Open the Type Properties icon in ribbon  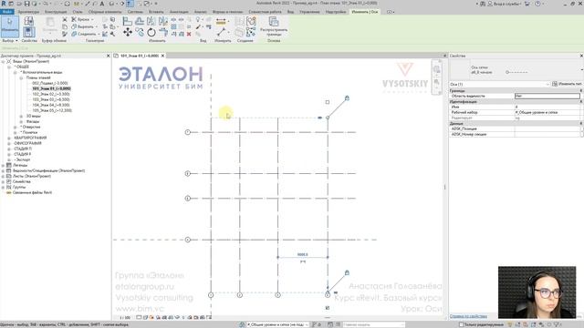(29, 21)
